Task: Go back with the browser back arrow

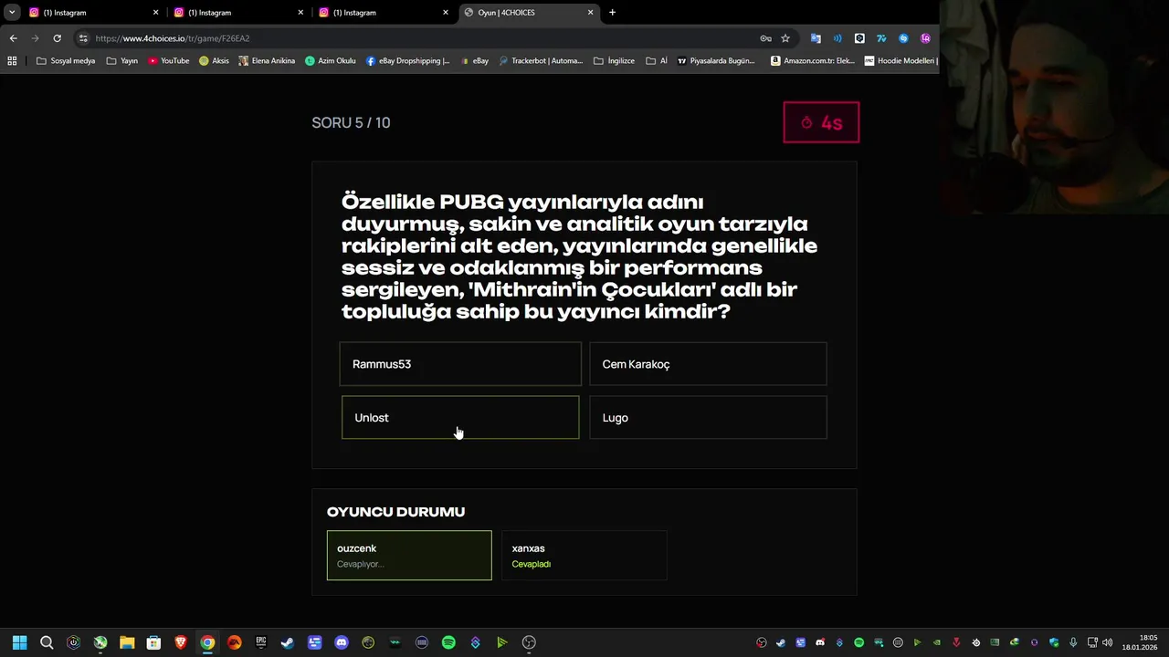Action: point(13,38)
